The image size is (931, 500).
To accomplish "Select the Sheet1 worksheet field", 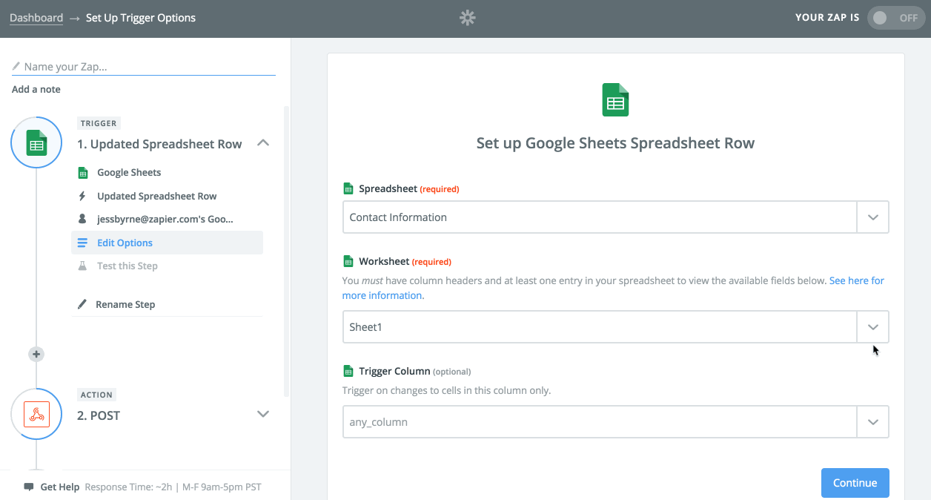I will click(600, 327).
